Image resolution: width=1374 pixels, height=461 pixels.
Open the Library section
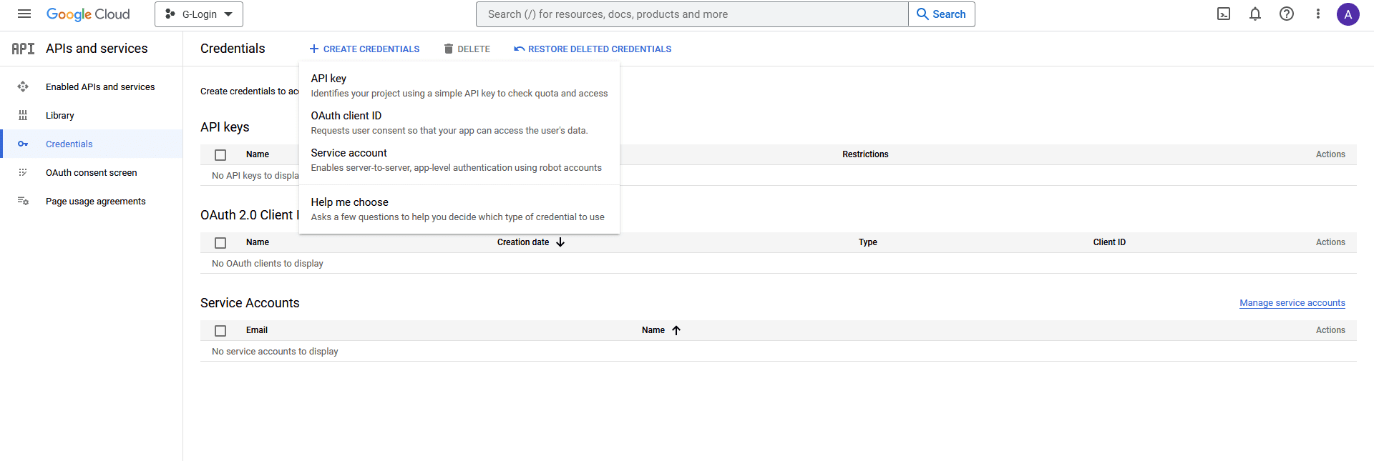click(60, 115)
